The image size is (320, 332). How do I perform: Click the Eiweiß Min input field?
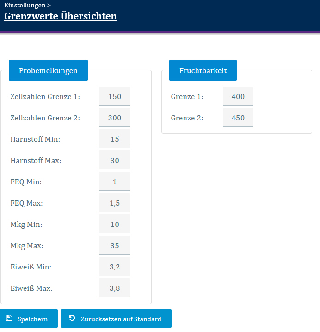(114, 267)
